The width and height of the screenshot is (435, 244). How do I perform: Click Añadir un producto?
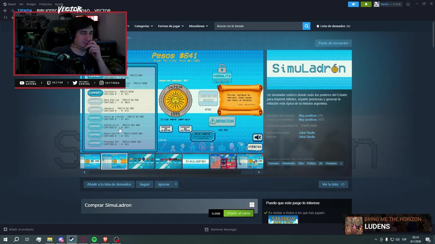click(x=19, y=229)
